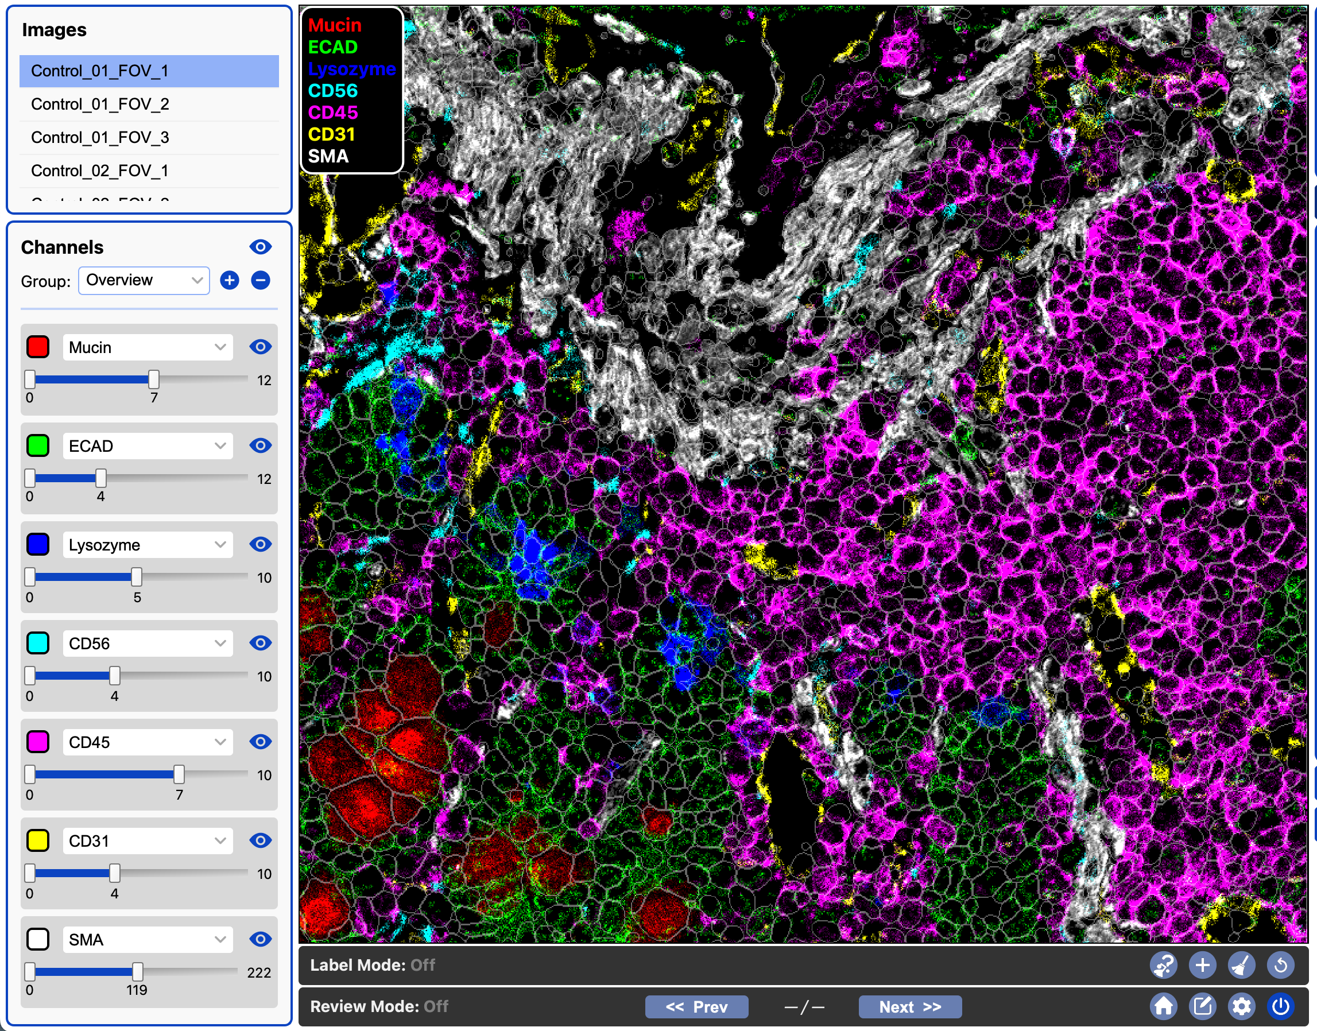Viewport: 1317px width, 1031px height.
Task: Open the Group Overview dropdown
Action: point(144,281)
